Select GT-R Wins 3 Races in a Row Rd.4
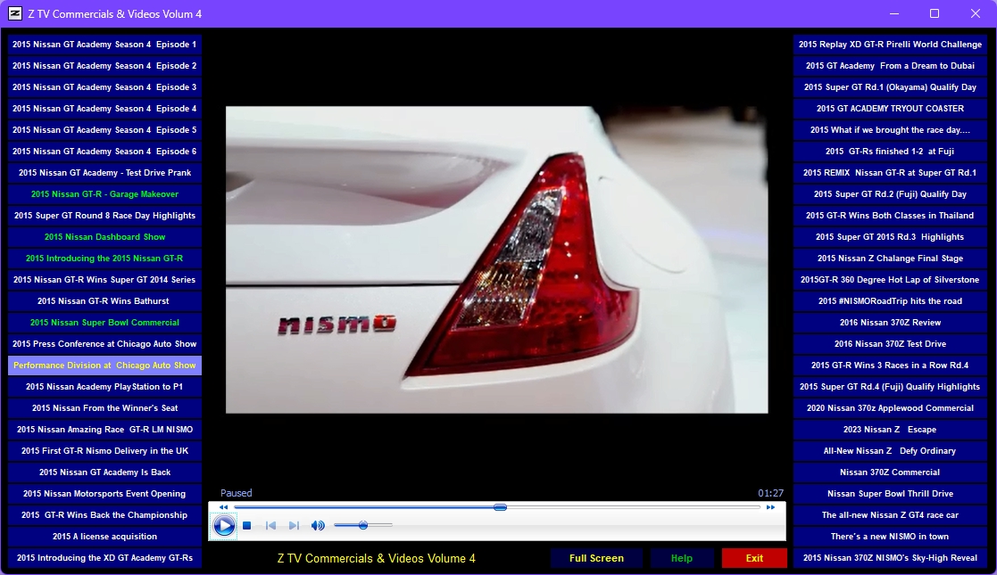The width and height of the screenshot is (997, 575). tap(890, 366)
